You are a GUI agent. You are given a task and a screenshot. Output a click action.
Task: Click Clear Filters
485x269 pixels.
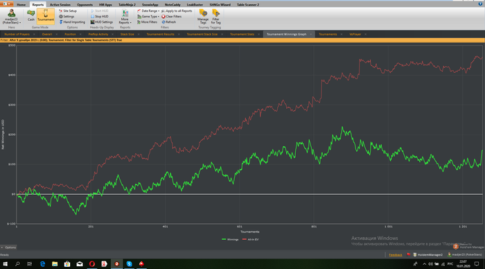(171, 17)
